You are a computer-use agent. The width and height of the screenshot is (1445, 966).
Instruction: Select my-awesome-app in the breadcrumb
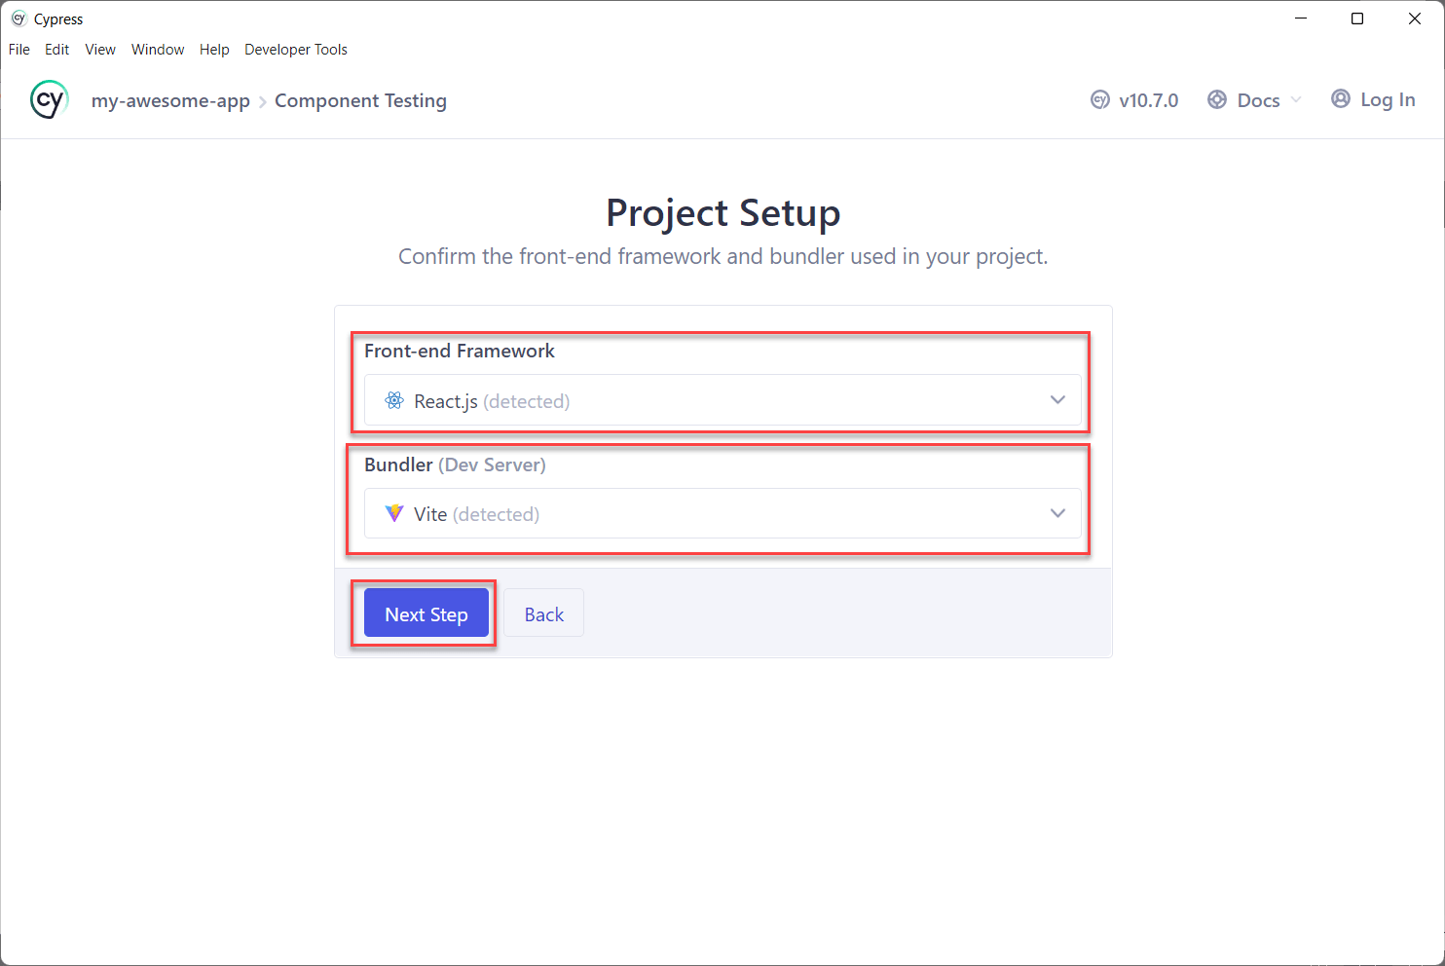pyautogui.click(x=170, y=100)
